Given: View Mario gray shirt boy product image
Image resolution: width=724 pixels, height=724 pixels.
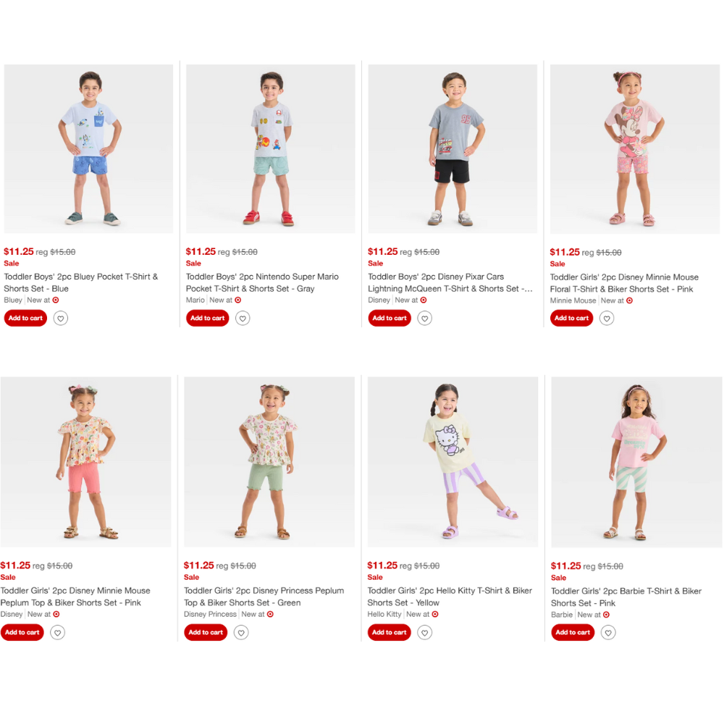Looking at the screenshot, I should 271,148.
